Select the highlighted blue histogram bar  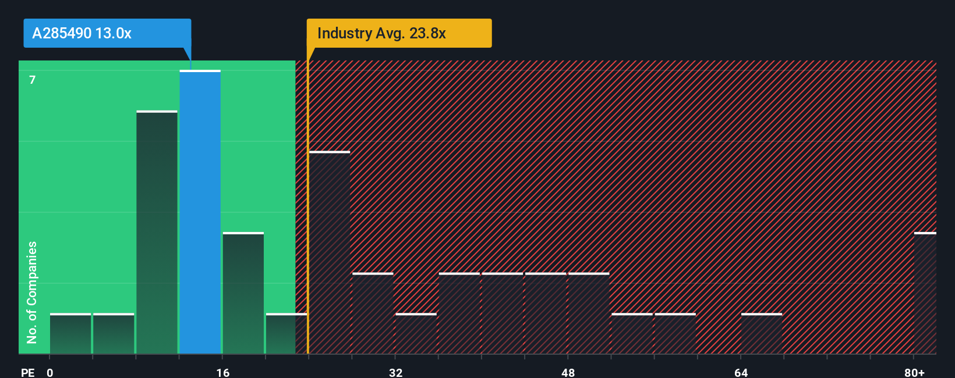tap(200, 212)
